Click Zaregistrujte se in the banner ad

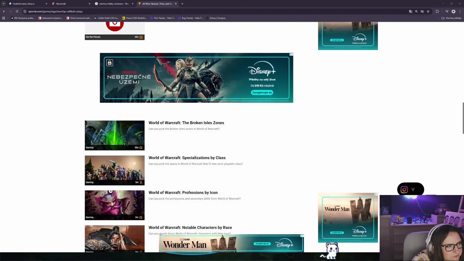point(262,92)
